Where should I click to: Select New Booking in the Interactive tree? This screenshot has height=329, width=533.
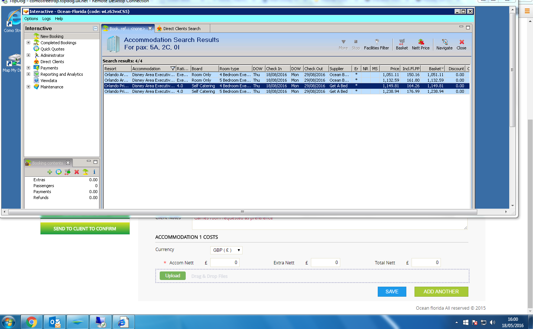(52, 36)
